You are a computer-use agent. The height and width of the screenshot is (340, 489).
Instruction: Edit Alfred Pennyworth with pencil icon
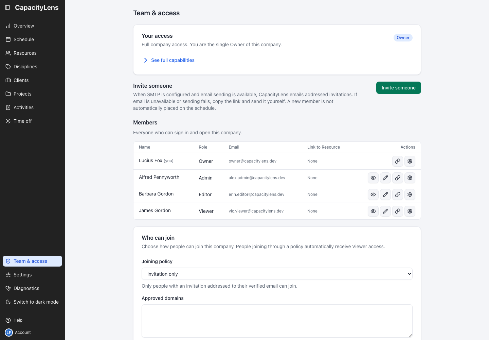coord(385,178)
